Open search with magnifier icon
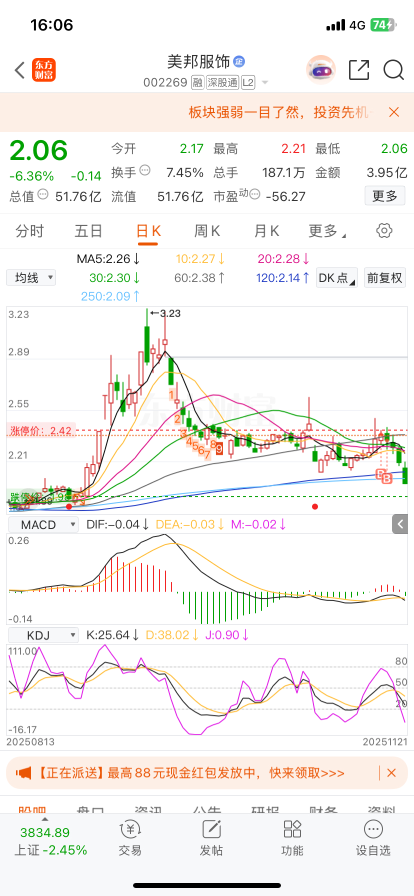The width and height of the screenshot is (414, 896). (x=393, y=70)
